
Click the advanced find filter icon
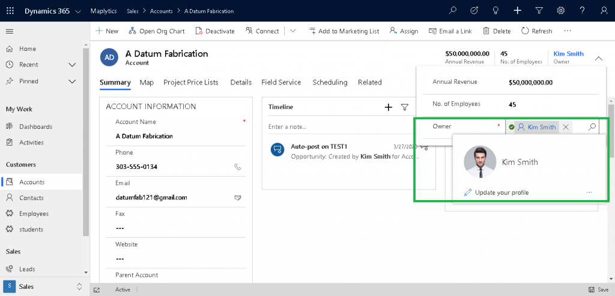pos(539,11)
